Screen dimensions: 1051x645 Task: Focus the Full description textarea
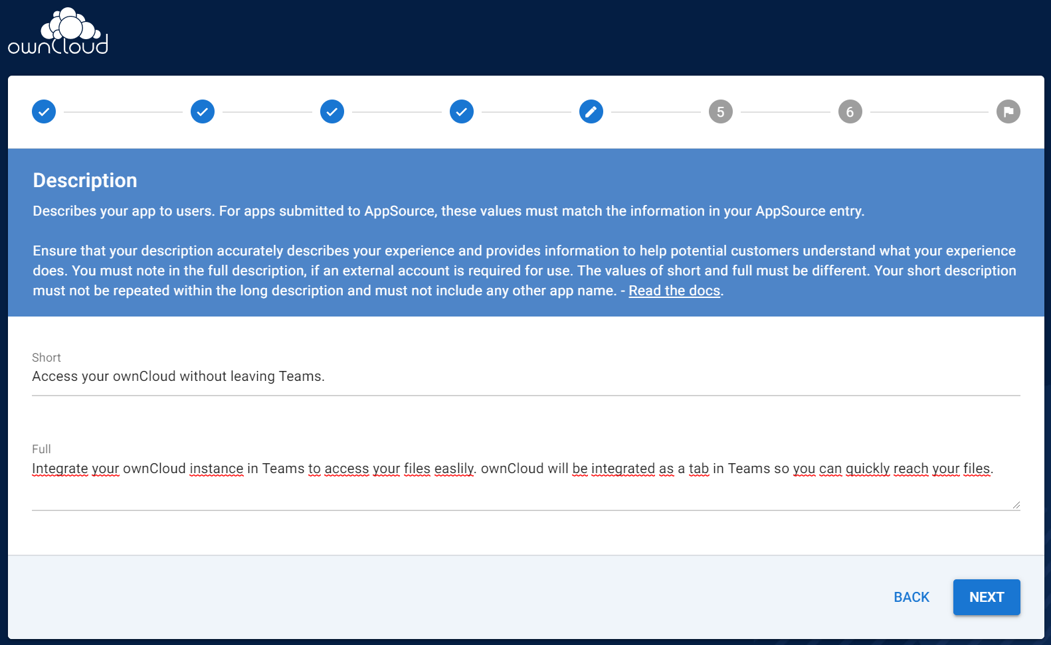526,483
